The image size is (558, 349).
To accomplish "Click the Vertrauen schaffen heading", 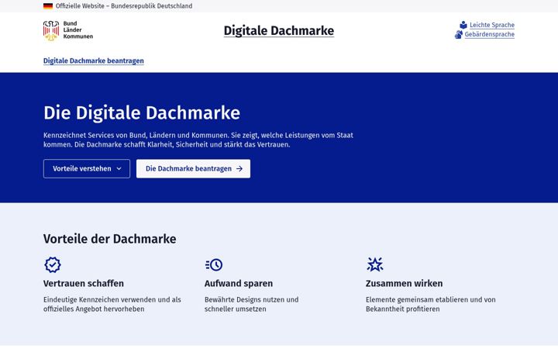I will tap(84, 284).
